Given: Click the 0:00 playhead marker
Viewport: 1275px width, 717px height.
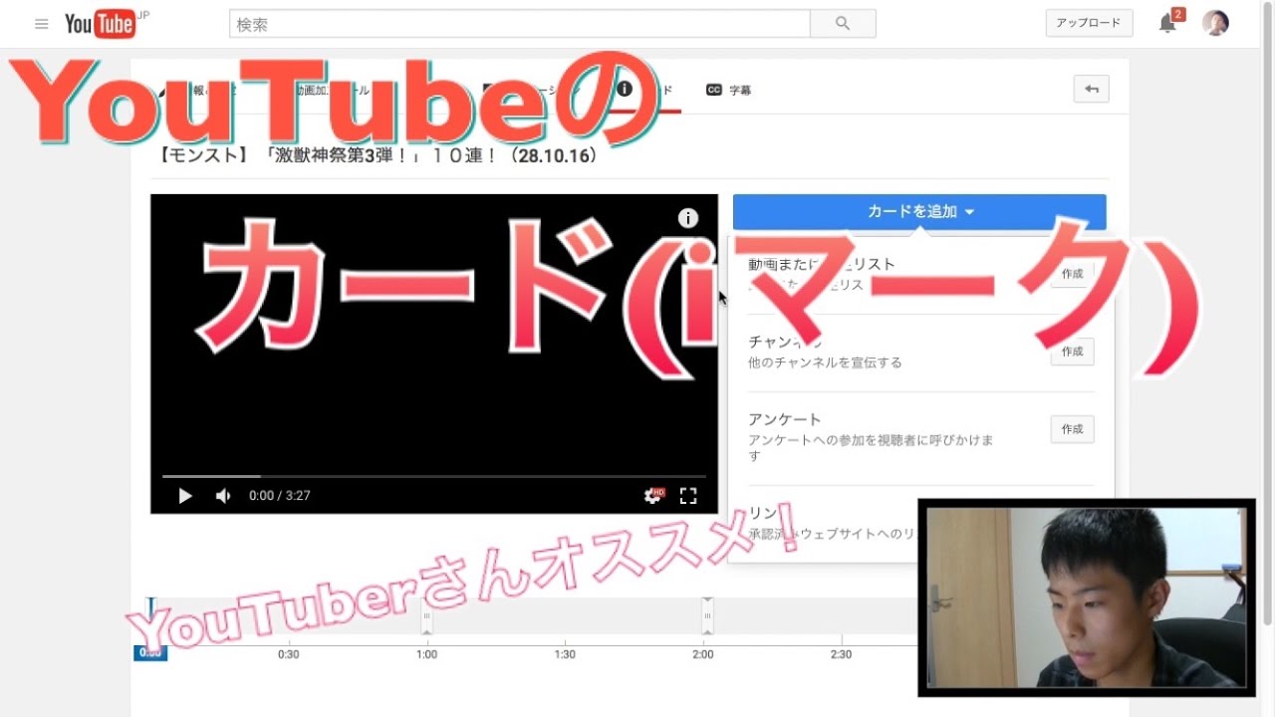Looking at the screenshot, I should pyautogui.click(x=150, y=652).
